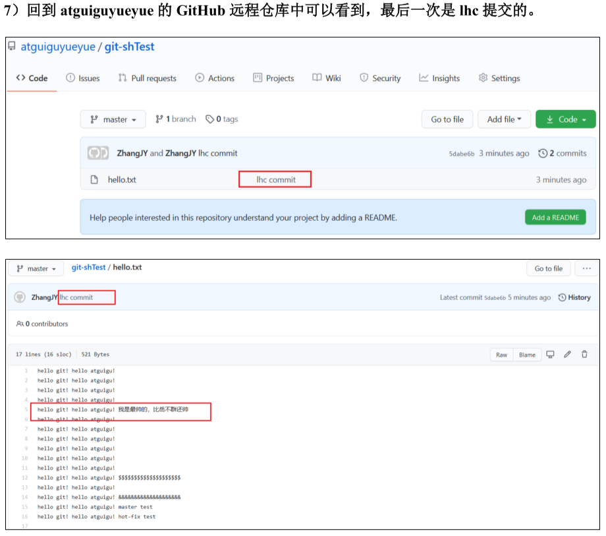Image resolution: width=606 pixels, height=536 pixels.
Task: Click the Add a README button
Action: click(555, 218)
